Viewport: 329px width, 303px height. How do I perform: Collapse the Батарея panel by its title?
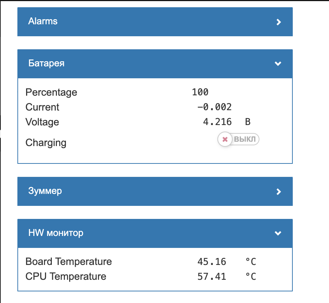click(x=46, y=63)
